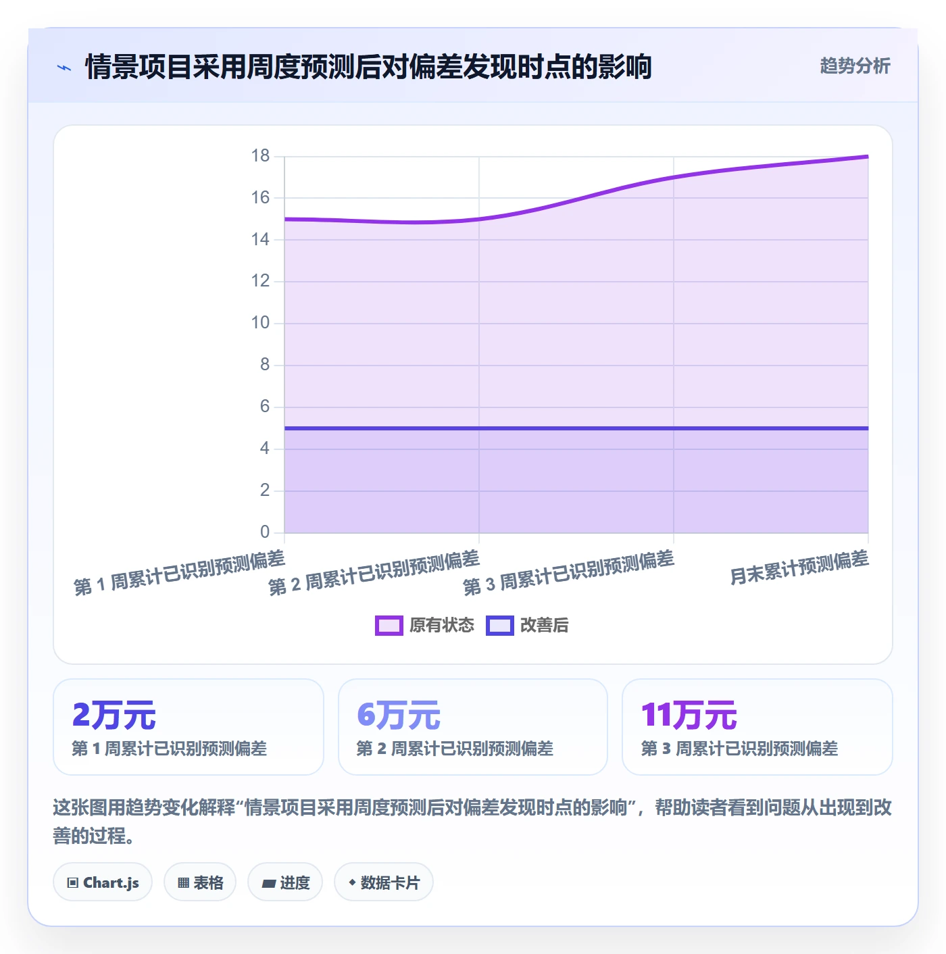This screenshot has height=954, width=946.
Task: Click the 第 3 周累计已识别预测偏差 caption under 11万元
Action: [739, 749]
